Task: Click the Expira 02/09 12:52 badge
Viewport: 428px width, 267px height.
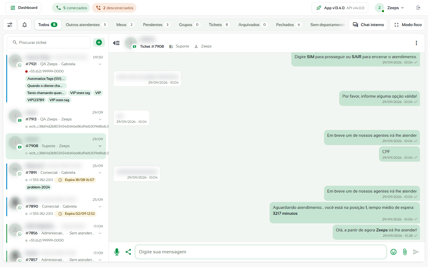Action: pyautogui.click(x=76, y=214)
